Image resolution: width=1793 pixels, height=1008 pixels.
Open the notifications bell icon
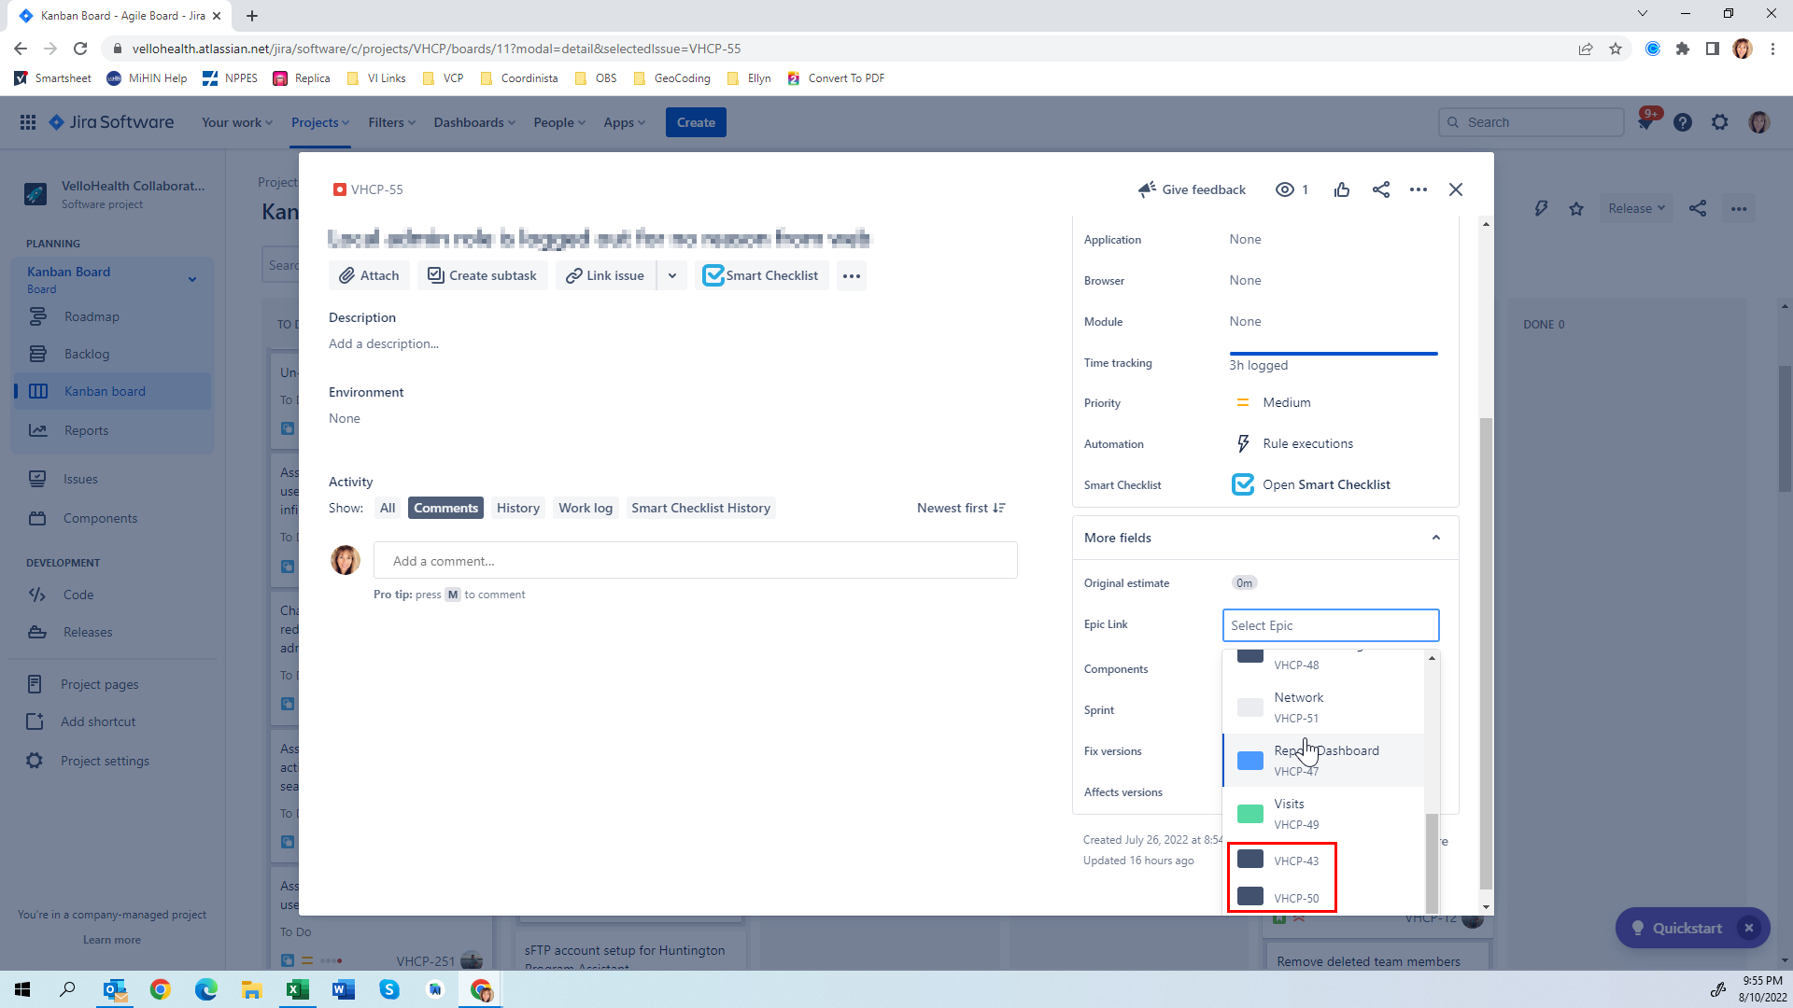tap(1645, 122)
